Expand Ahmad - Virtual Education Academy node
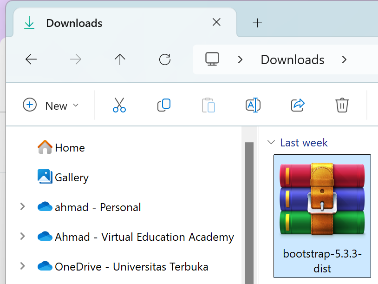378x284 pixels. 22,236
